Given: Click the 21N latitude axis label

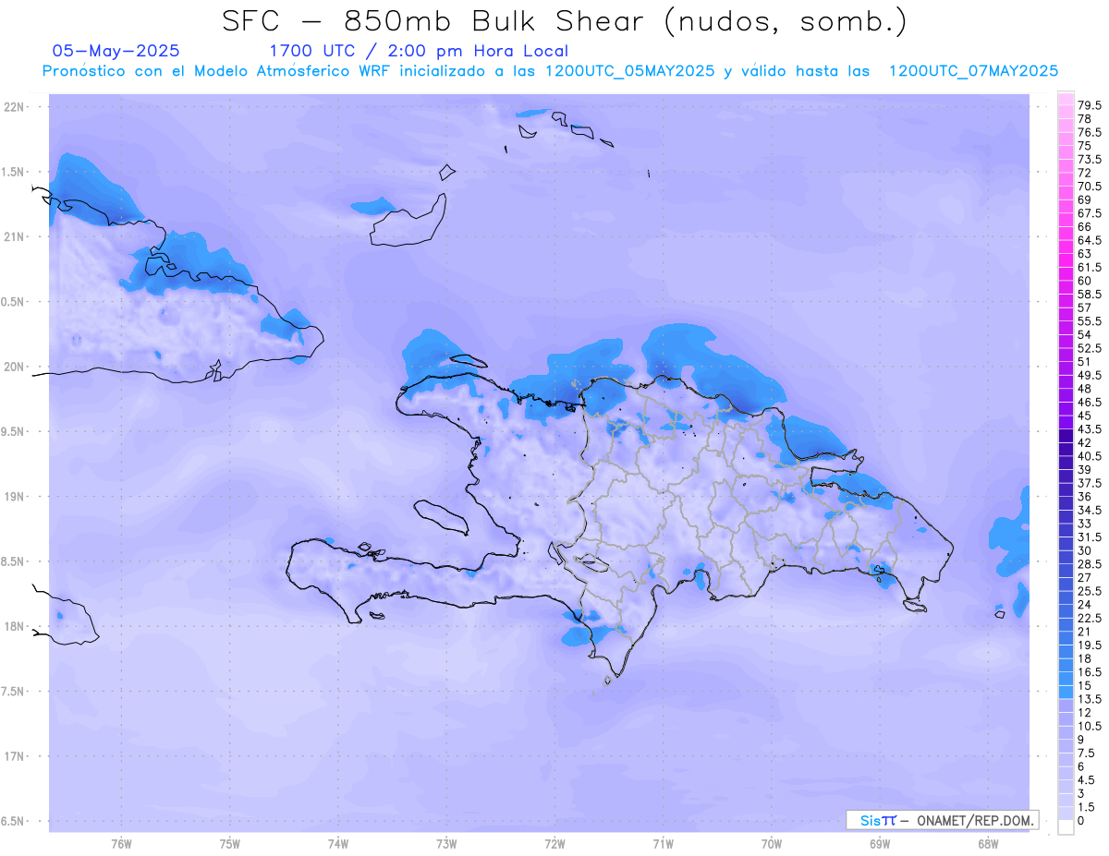Looking at the screenshot, I should click(x=16, y=236).
